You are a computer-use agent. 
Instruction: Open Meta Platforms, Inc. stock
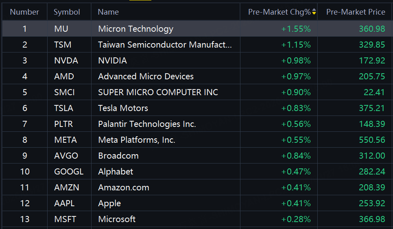pyautogui.click(x=136, y=140)
